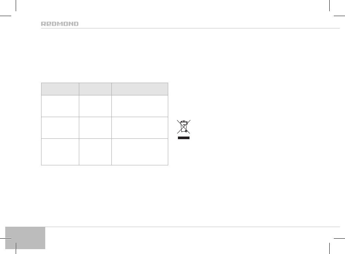Click middle-column cell in first body row
345x254 pixels.
pyautogui.click(x=95, y=106)
